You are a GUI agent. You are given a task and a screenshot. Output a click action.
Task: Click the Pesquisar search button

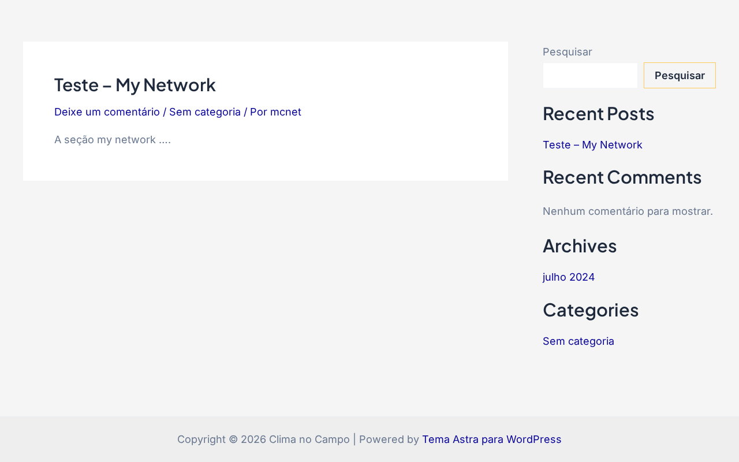pos(680,75)
